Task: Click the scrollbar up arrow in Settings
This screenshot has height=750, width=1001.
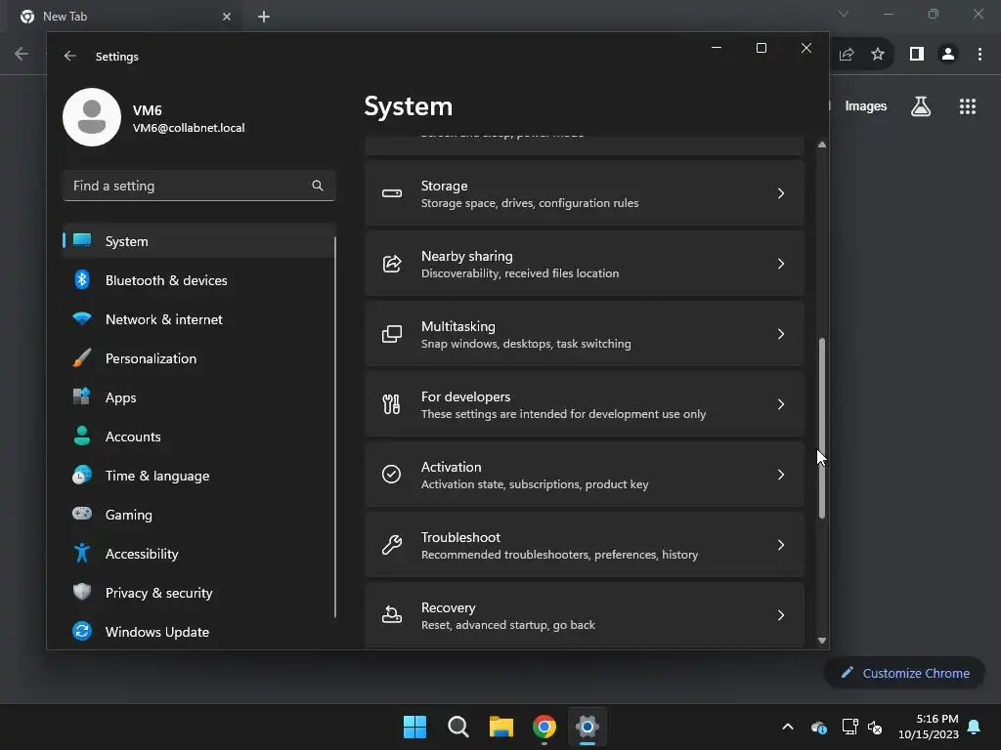Action: (x=821, y=145)
